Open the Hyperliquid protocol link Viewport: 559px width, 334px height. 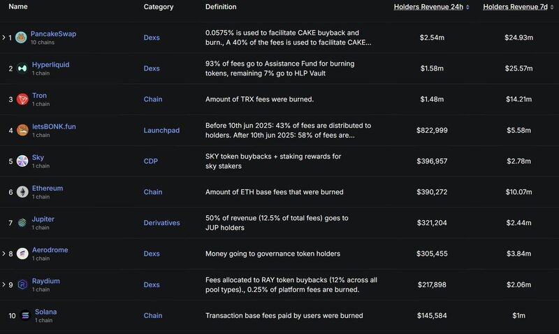(50, 65)
